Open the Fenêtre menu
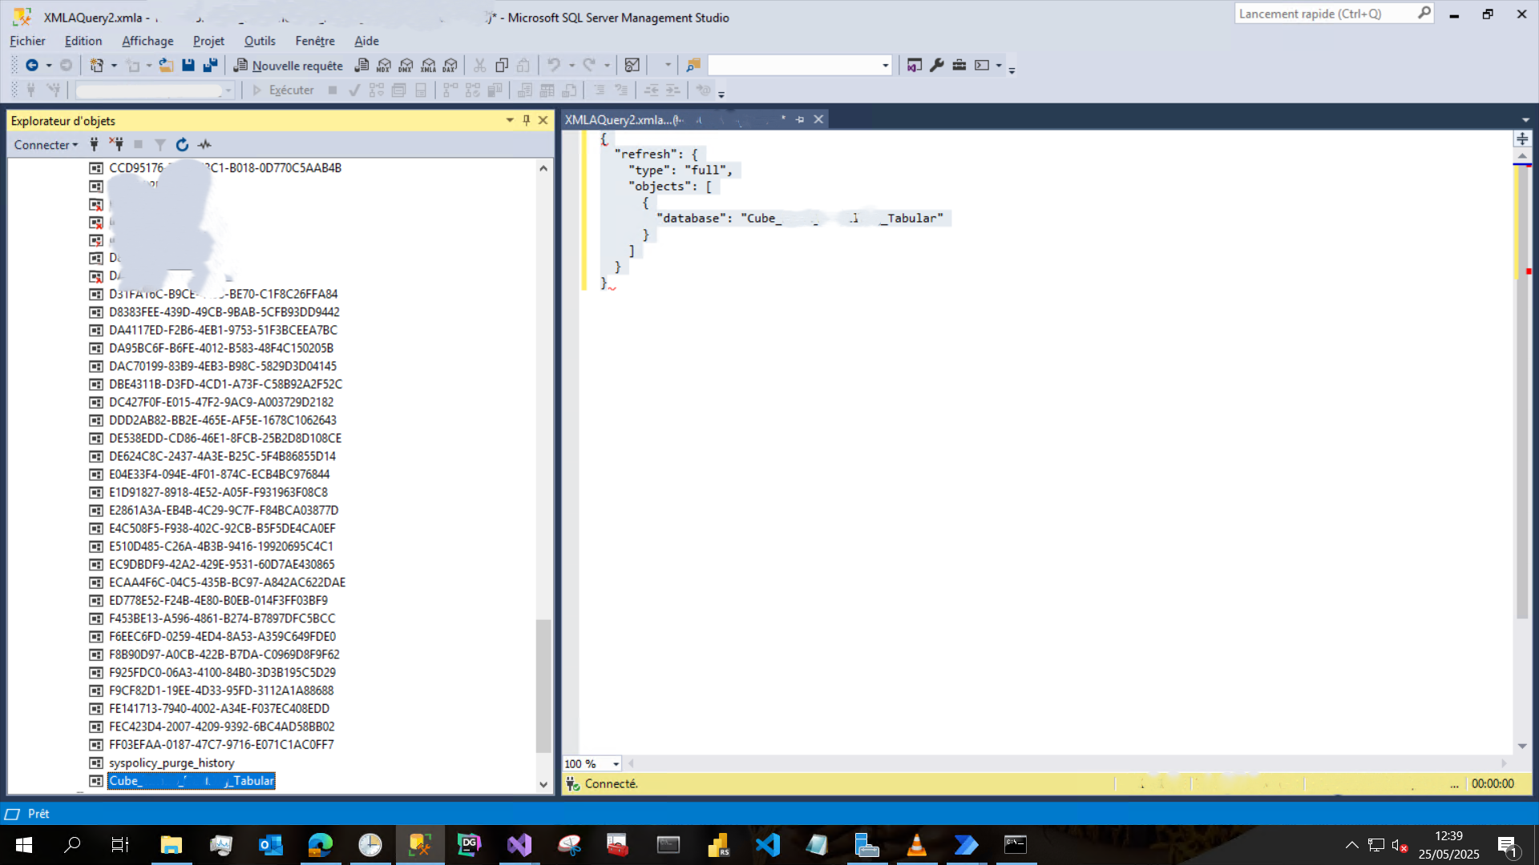This screenshot has height=865, width=1539. [315, 41]
